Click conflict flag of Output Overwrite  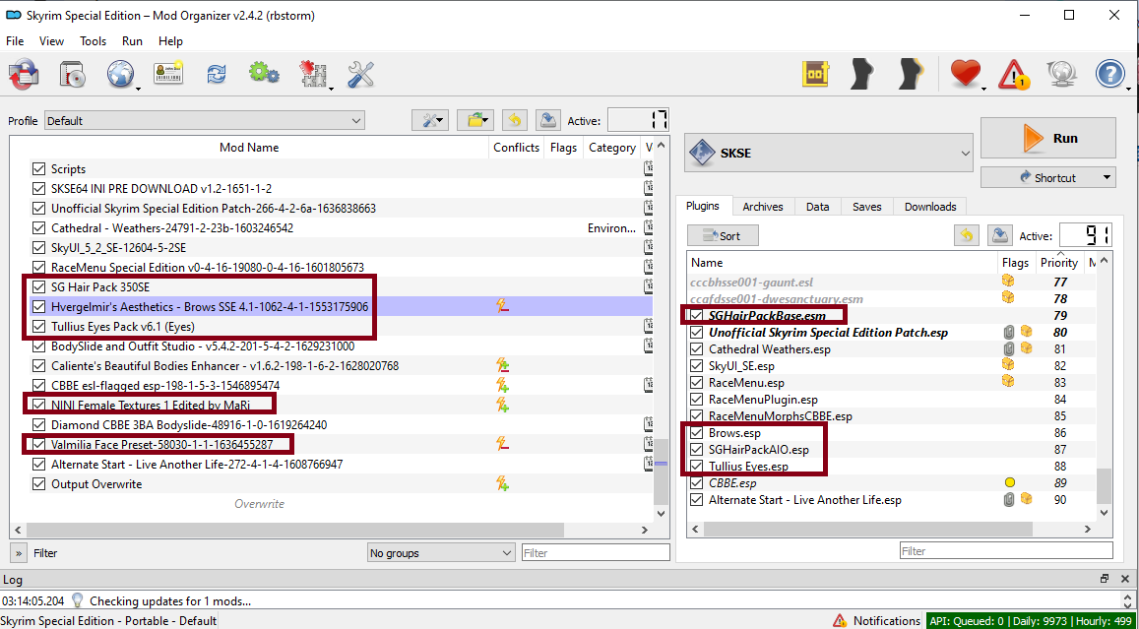(502, 483)
